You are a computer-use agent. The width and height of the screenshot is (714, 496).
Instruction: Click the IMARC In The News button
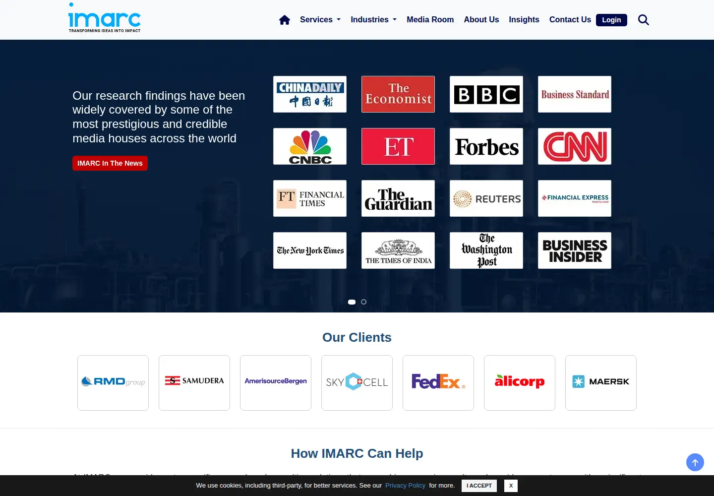point(110,163)
